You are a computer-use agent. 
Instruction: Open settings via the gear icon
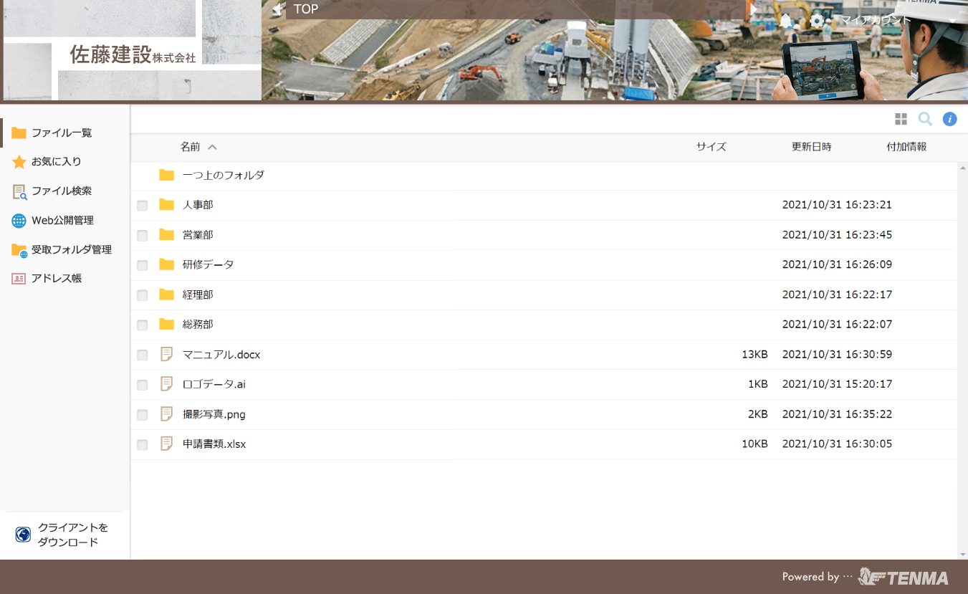coord(817,21)
